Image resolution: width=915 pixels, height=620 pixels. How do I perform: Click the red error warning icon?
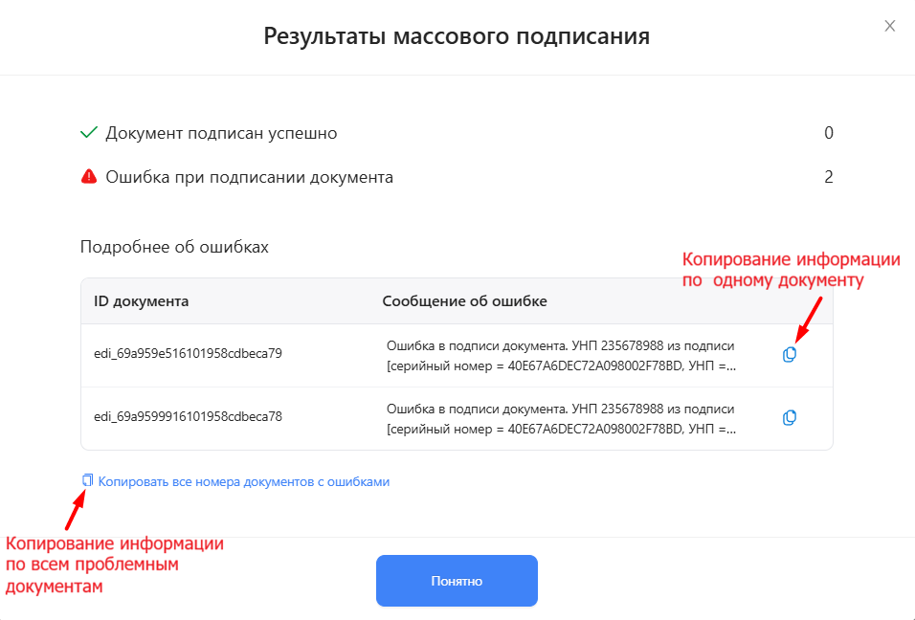[89, 177]
